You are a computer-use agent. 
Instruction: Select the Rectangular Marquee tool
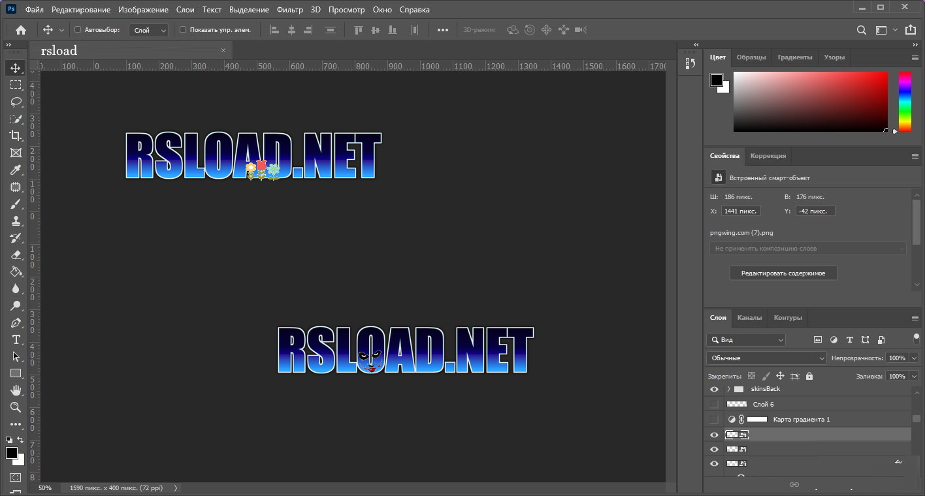tap(16, 85)
